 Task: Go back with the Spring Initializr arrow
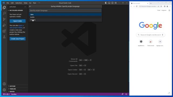point(30,6)
